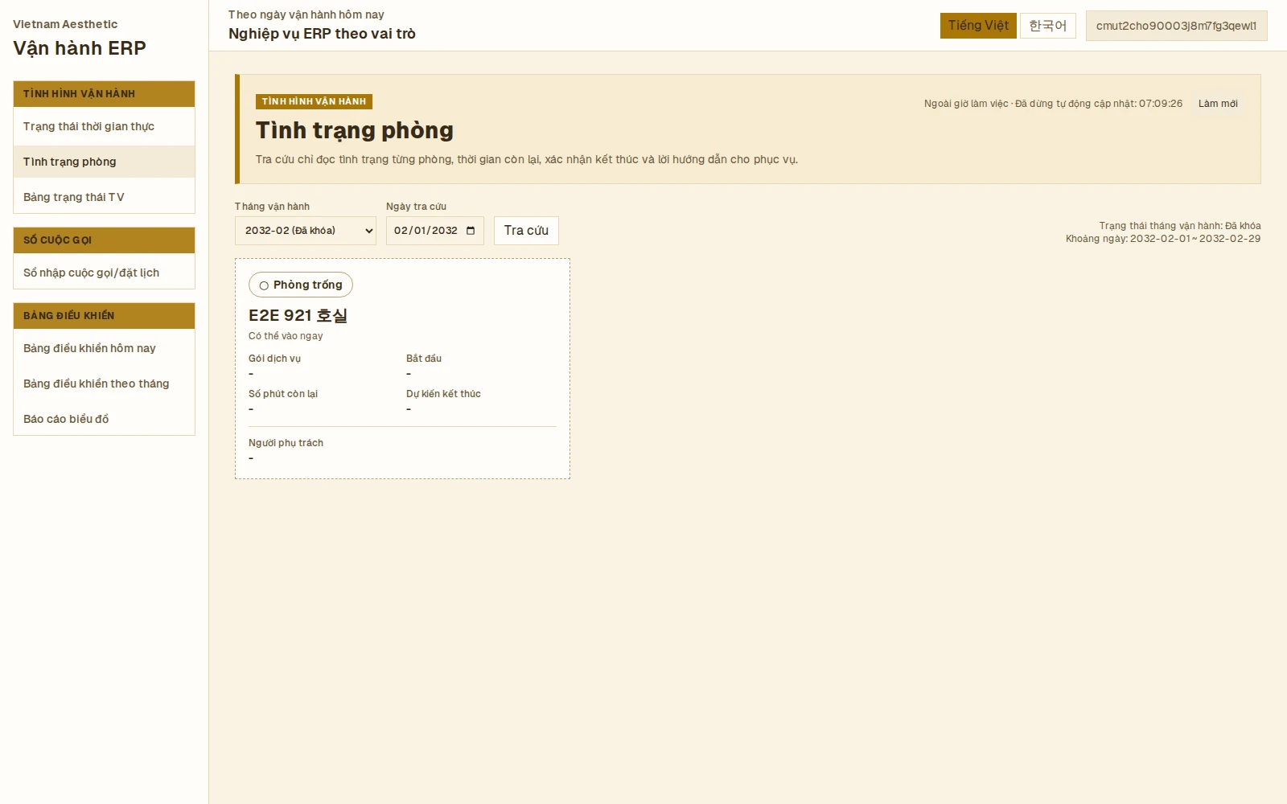The height and width of the screenshot is (804, 1287).
Task: Expand the Tháng vận hành dropdown
Action: click(x=306, y=231)
